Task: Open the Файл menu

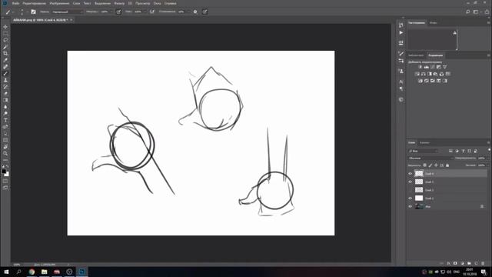Action: [x=15, y=3]
